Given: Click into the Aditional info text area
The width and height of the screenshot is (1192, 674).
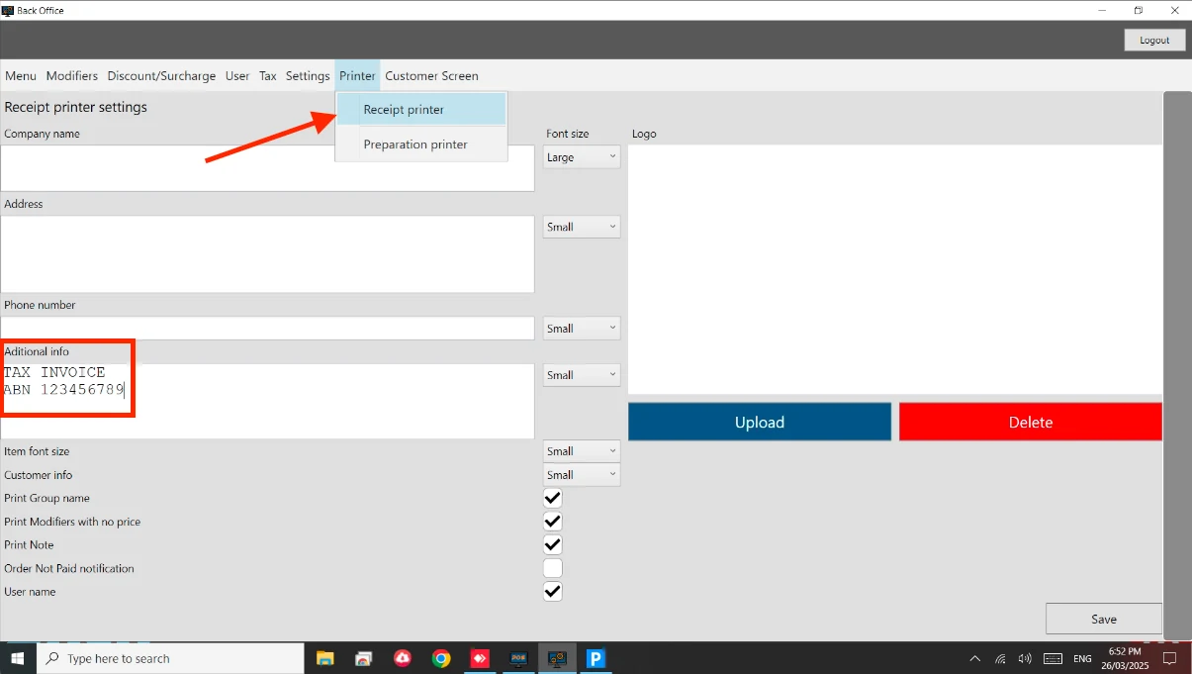Looking at the screenshot, I should tap(267, 401).
